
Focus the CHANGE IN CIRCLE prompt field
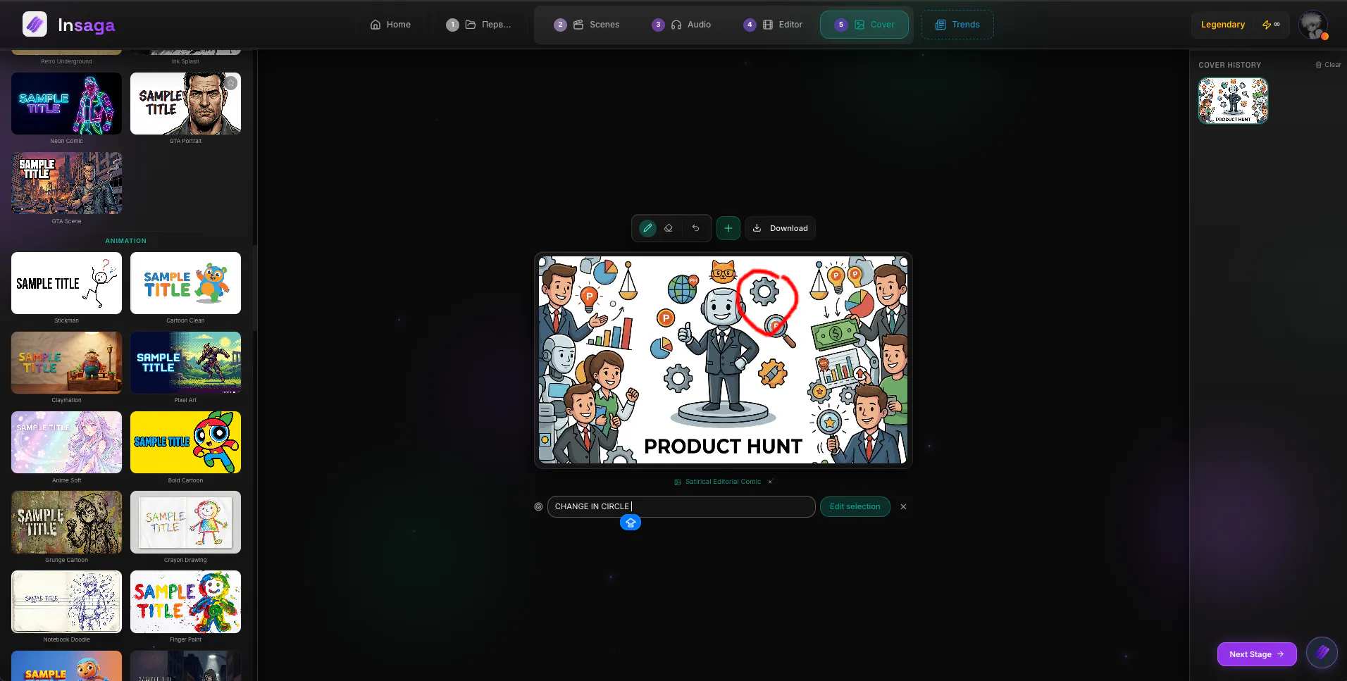coord(681,506)
